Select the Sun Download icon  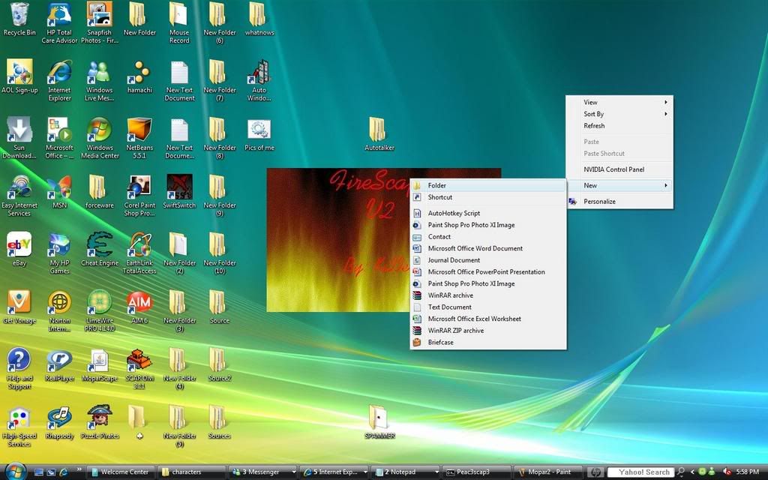[x=19, y=138]
